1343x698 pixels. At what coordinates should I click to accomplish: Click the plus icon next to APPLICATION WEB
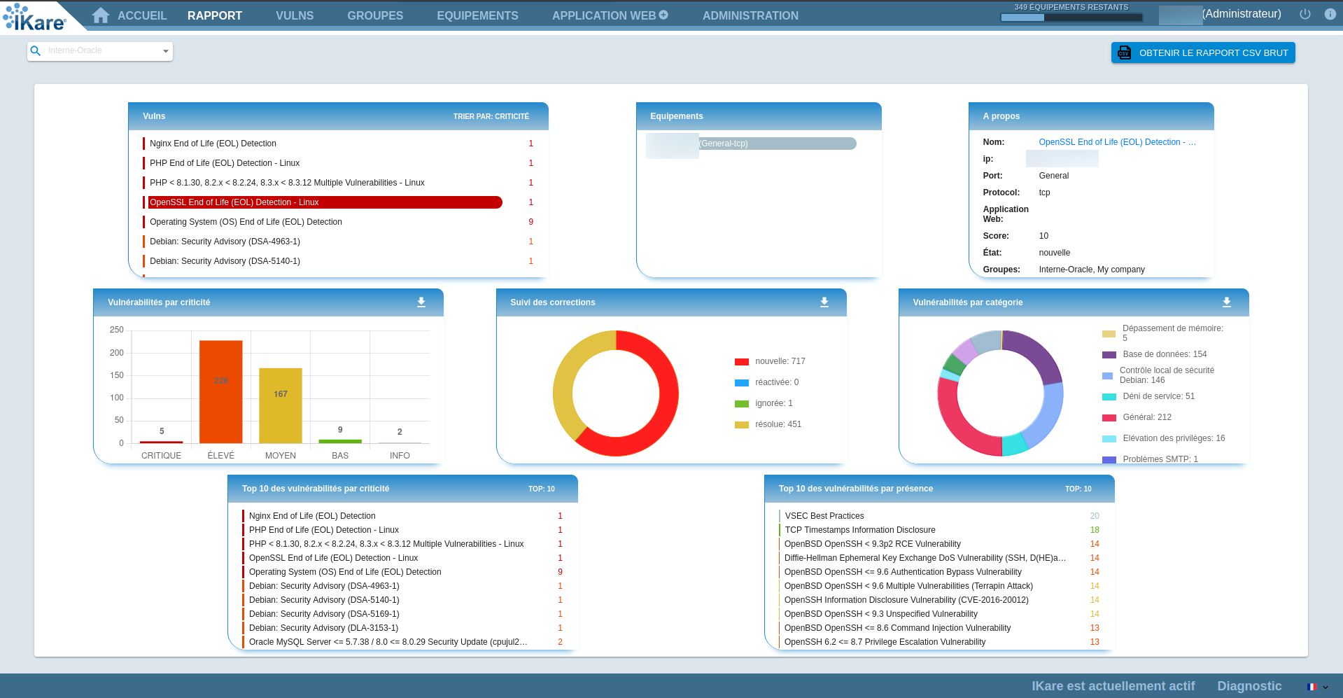663,15
